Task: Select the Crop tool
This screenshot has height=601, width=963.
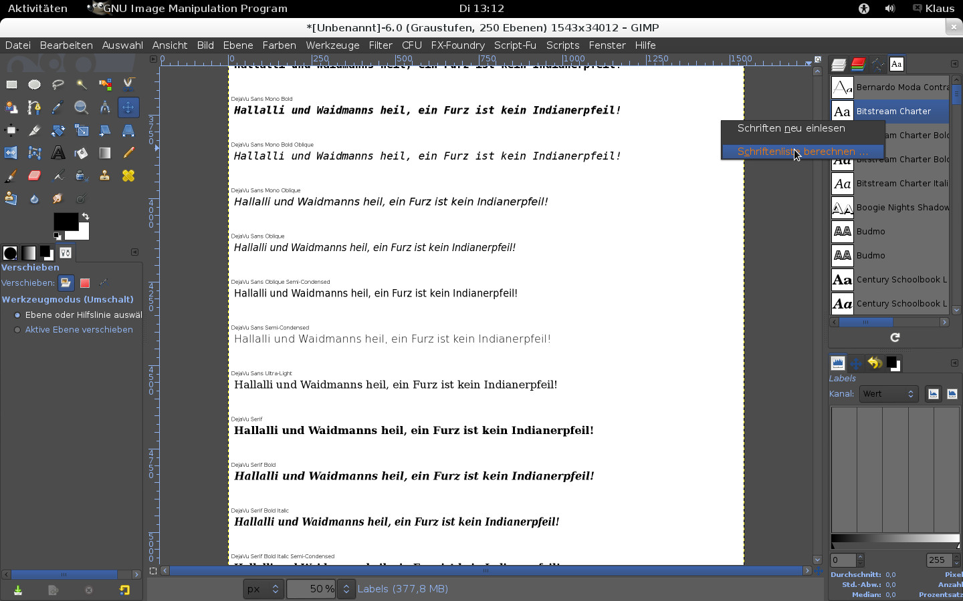Action: pyautogui.click(x=35, y=130)
